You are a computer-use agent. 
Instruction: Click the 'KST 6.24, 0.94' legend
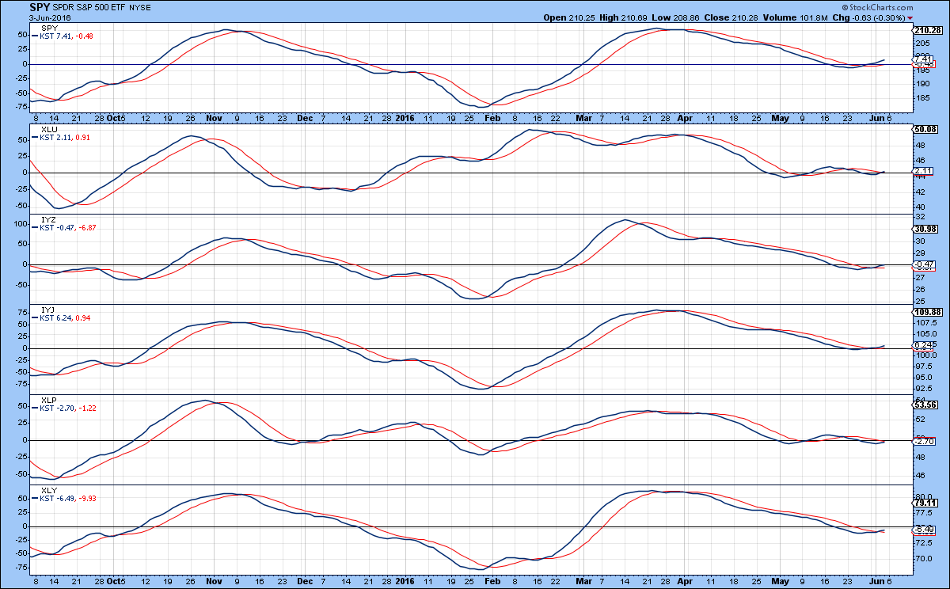click(x=66, y=317)
